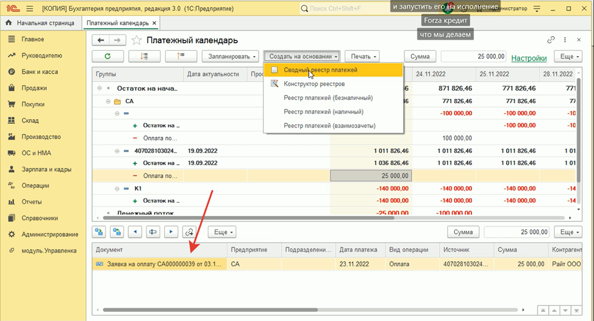Open the Запланировать dropdown
Image resolution: width=594 pixels, height=321 pixels.
click(x=231, y=56)
